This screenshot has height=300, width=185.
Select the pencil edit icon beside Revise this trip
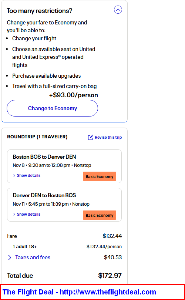[x=91, y=137]
